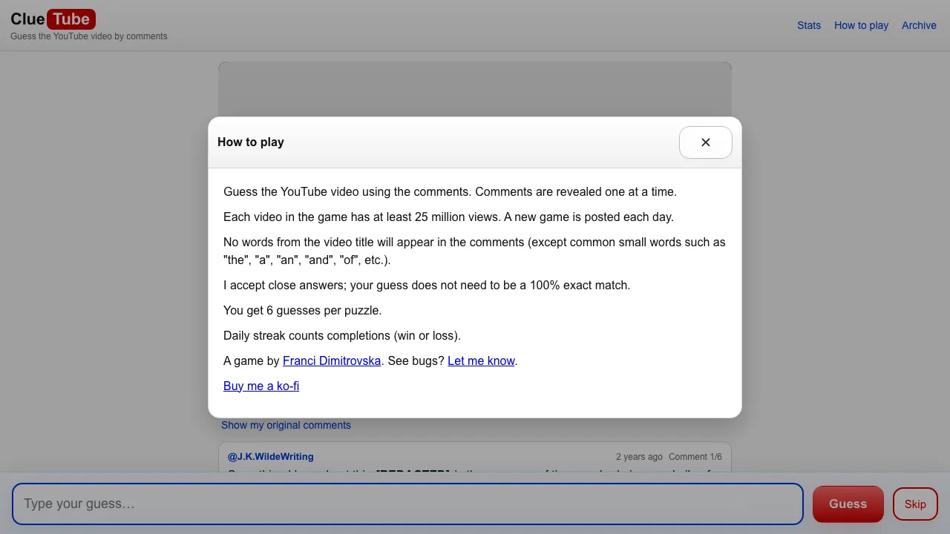The height and width of the screenshot is (534, 950).
Task: Click the Skip button
Action: [x=915, y=504]
